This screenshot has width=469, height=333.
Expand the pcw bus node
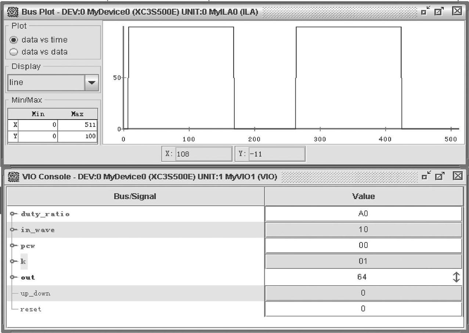pos(13,245)
